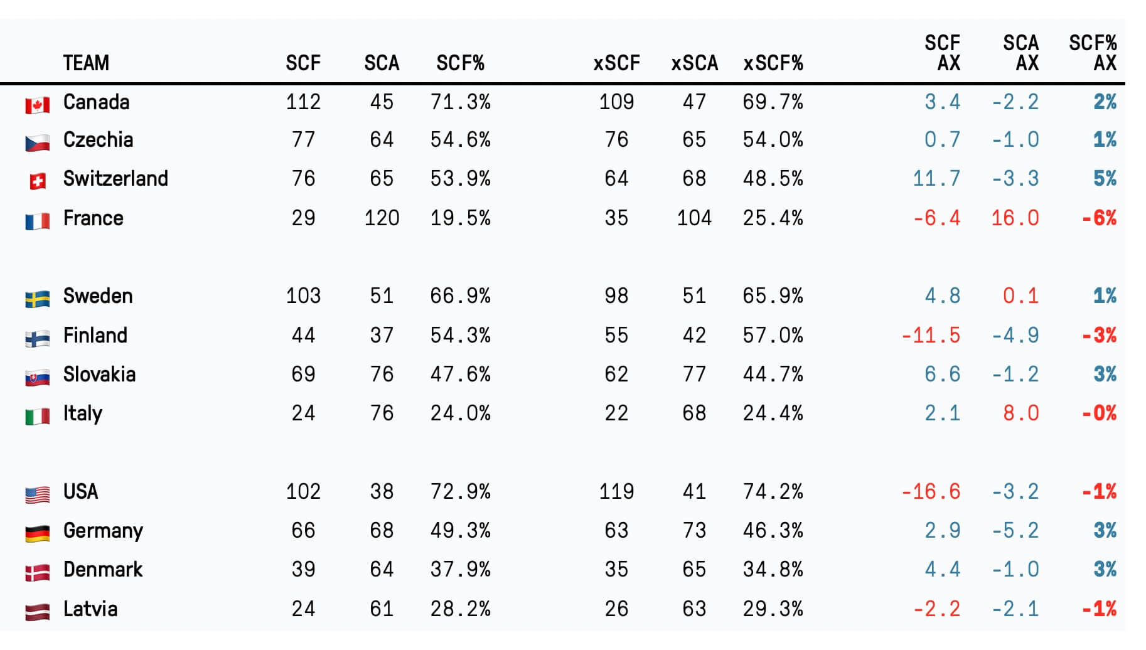Click the Latvia flag icon
The image size is (1146, 650).
(x=37, y=612)
